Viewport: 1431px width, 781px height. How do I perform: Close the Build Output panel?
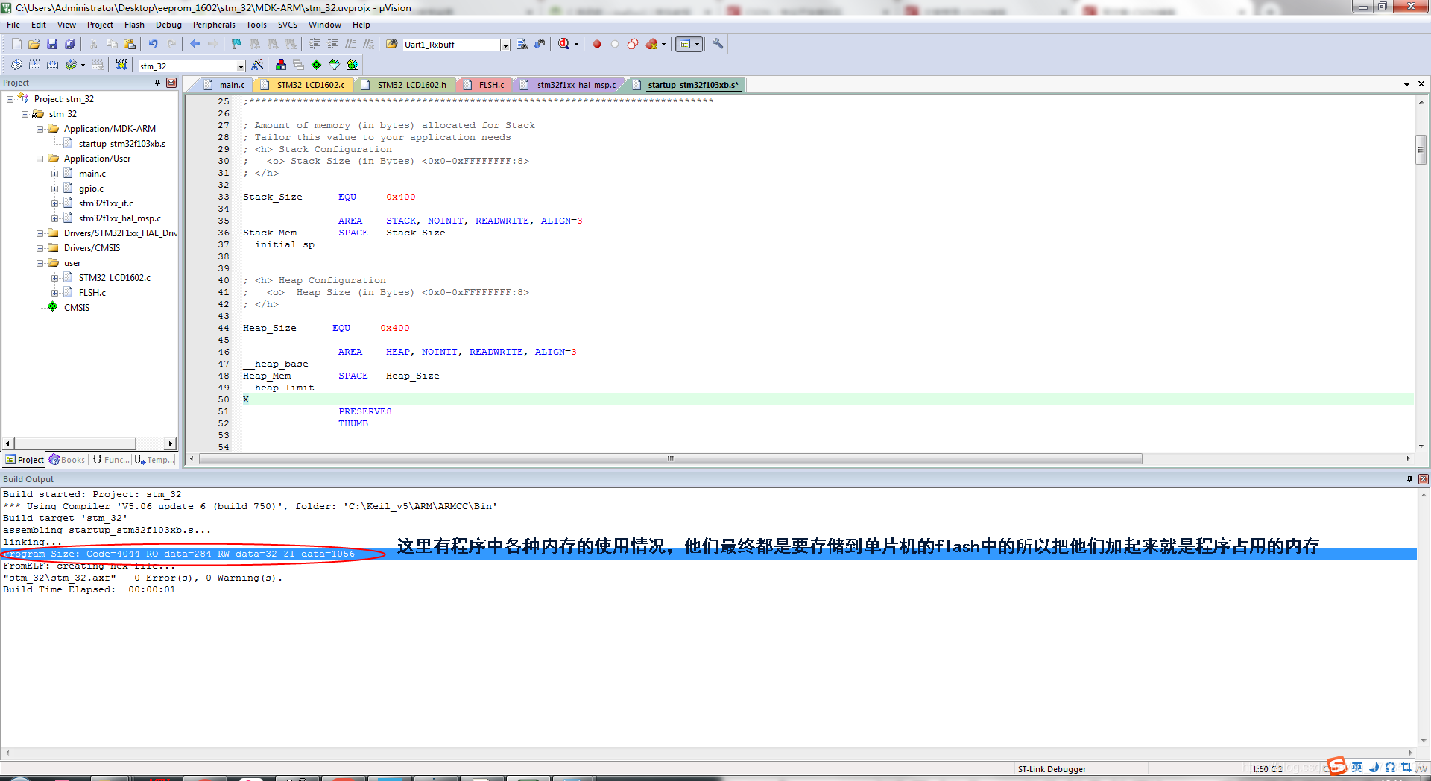pos(1423,479)
